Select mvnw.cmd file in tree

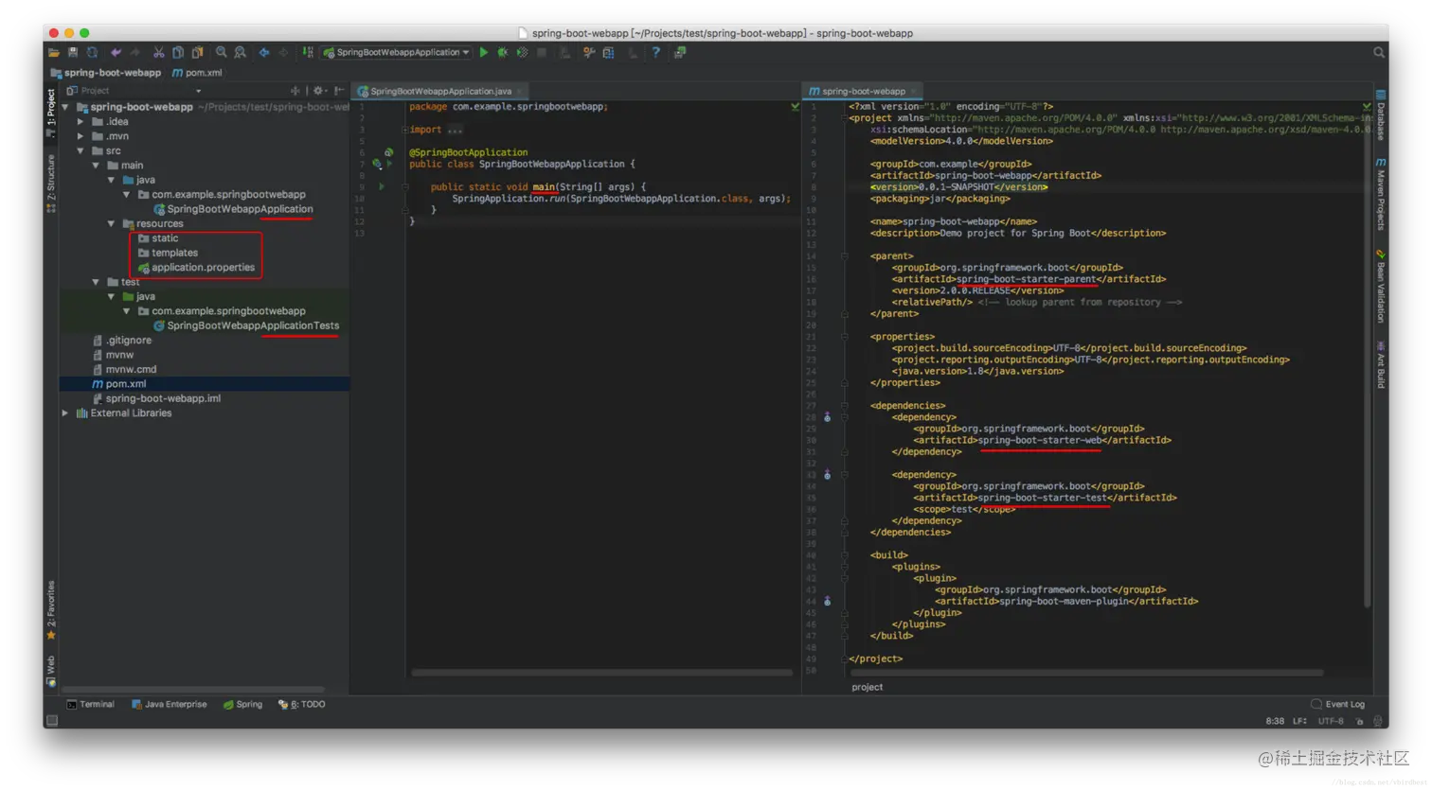point(125,370)
